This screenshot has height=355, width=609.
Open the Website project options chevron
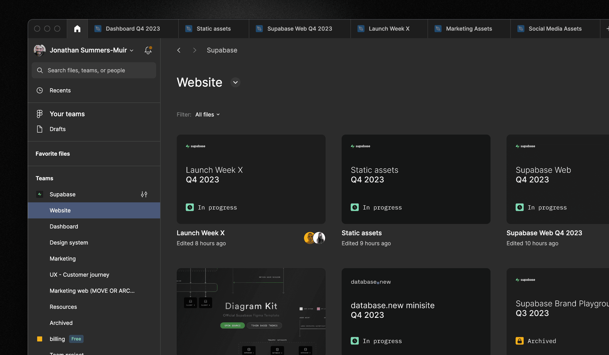235,82
